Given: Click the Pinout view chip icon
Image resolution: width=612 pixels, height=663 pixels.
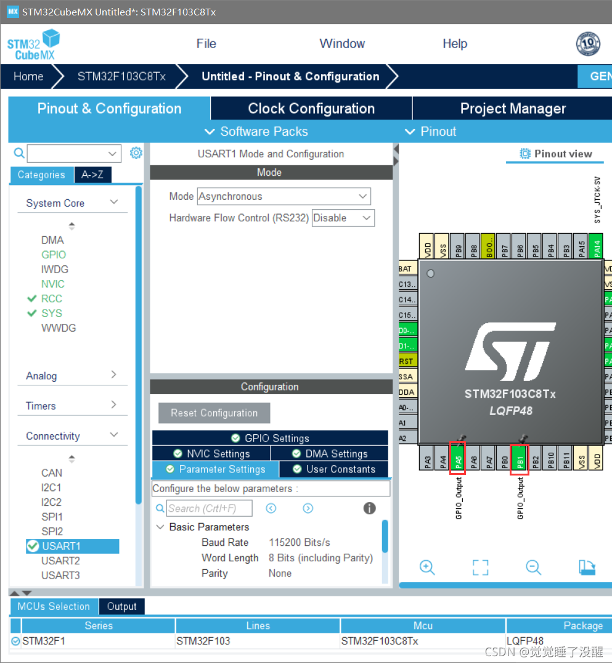Looking at the screenshot, I should point(524,154).
